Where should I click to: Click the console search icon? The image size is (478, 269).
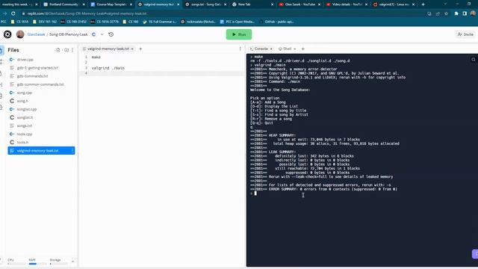(x=474, y=60)
